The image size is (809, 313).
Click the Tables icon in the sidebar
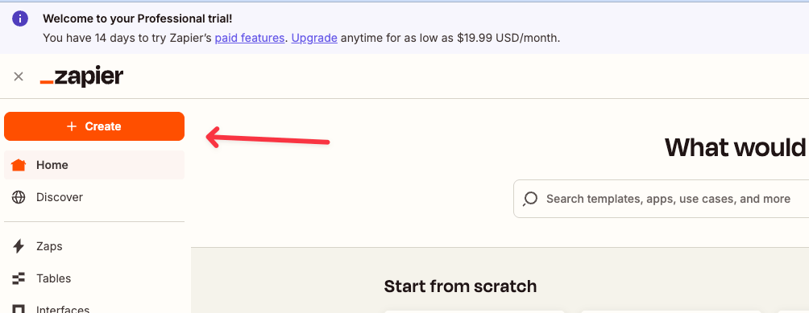point(19,278)
